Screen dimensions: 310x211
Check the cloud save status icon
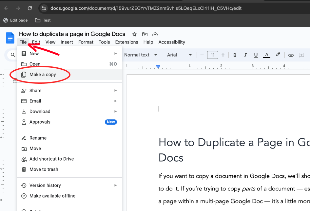click(155, 34)
